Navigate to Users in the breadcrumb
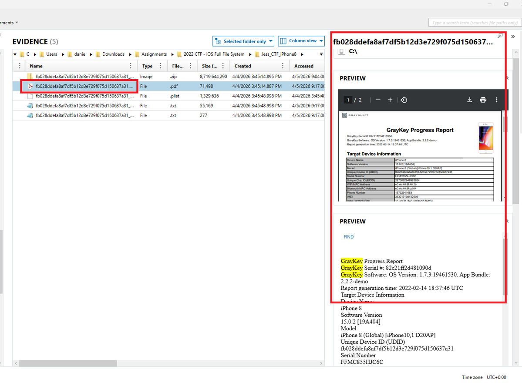 (52, 54)
